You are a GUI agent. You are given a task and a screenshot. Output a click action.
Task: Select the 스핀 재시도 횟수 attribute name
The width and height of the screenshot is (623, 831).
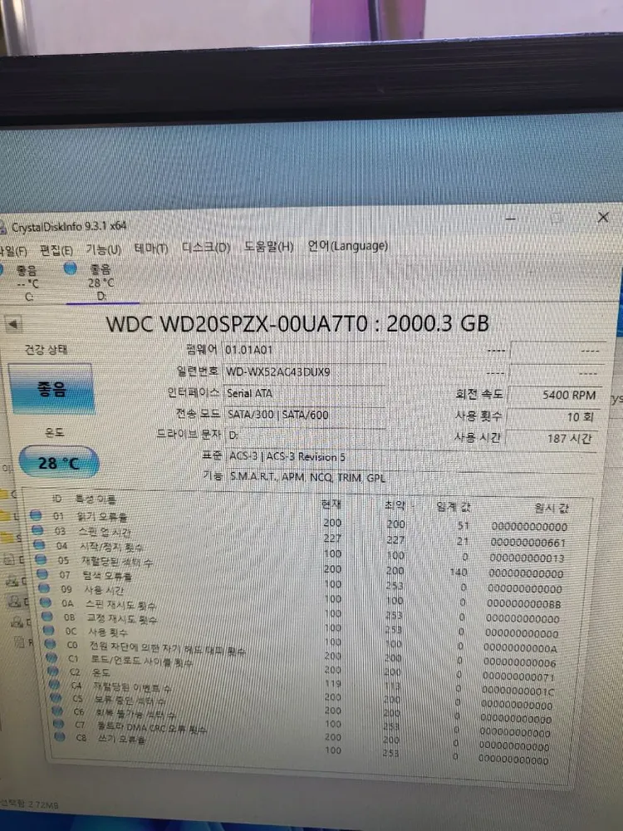click(x=121, y=605)
